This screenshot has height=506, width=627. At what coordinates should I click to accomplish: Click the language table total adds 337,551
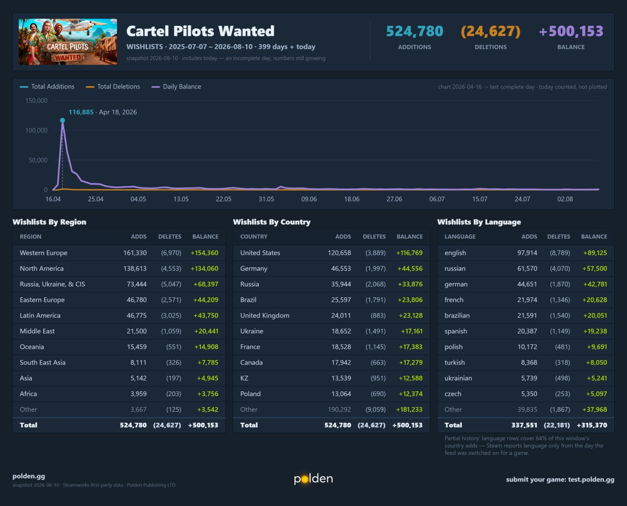pos(524,425)
